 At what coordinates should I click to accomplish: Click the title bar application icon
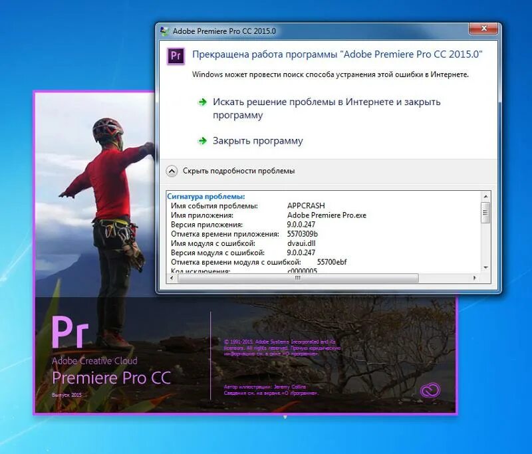coord(164,31)
